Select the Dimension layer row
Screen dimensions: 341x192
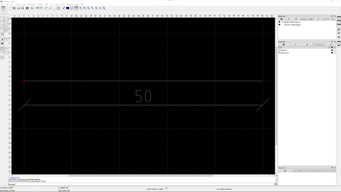(307, 53)
